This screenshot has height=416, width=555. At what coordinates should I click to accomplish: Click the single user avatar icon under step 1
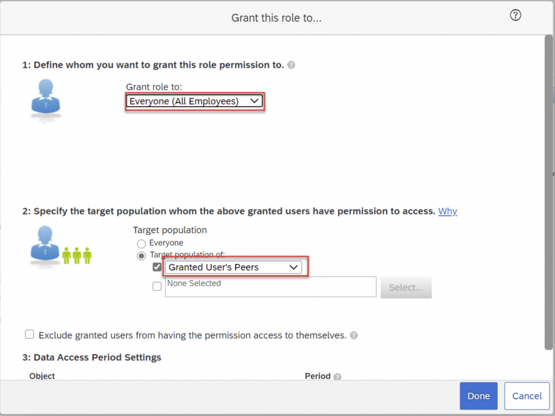click(46, 100)
